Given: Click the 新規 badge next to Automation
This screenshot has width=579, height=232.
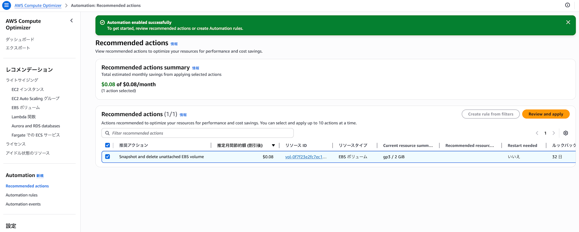Looking at the screenshot, I should (40, 176).
